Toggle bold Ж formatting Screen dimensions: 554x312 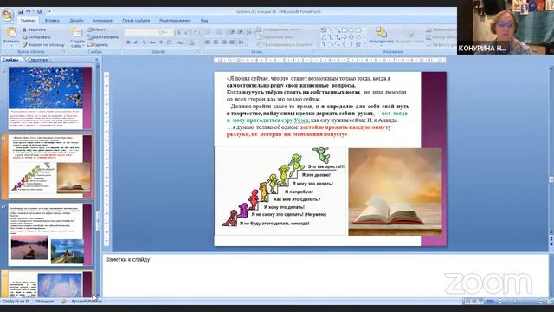click(x=128, y=42)
